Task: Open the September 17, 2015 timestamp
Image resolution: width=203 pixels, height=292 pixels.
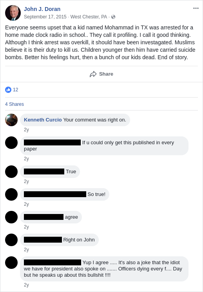Action: 45,17
